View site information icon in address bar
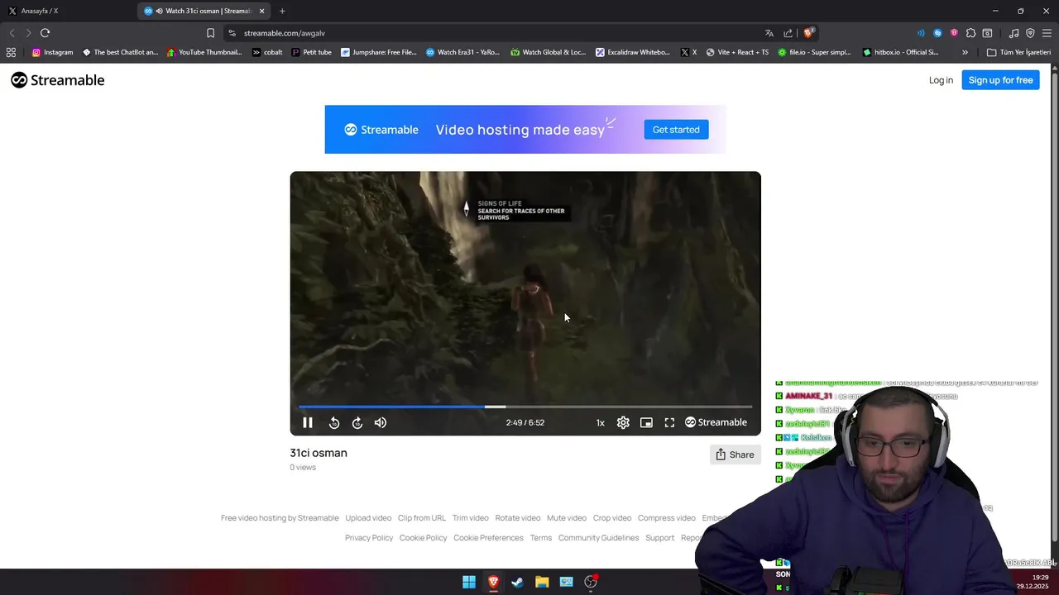The width and height of the screenshot is (1059, 595). (232, 33)
